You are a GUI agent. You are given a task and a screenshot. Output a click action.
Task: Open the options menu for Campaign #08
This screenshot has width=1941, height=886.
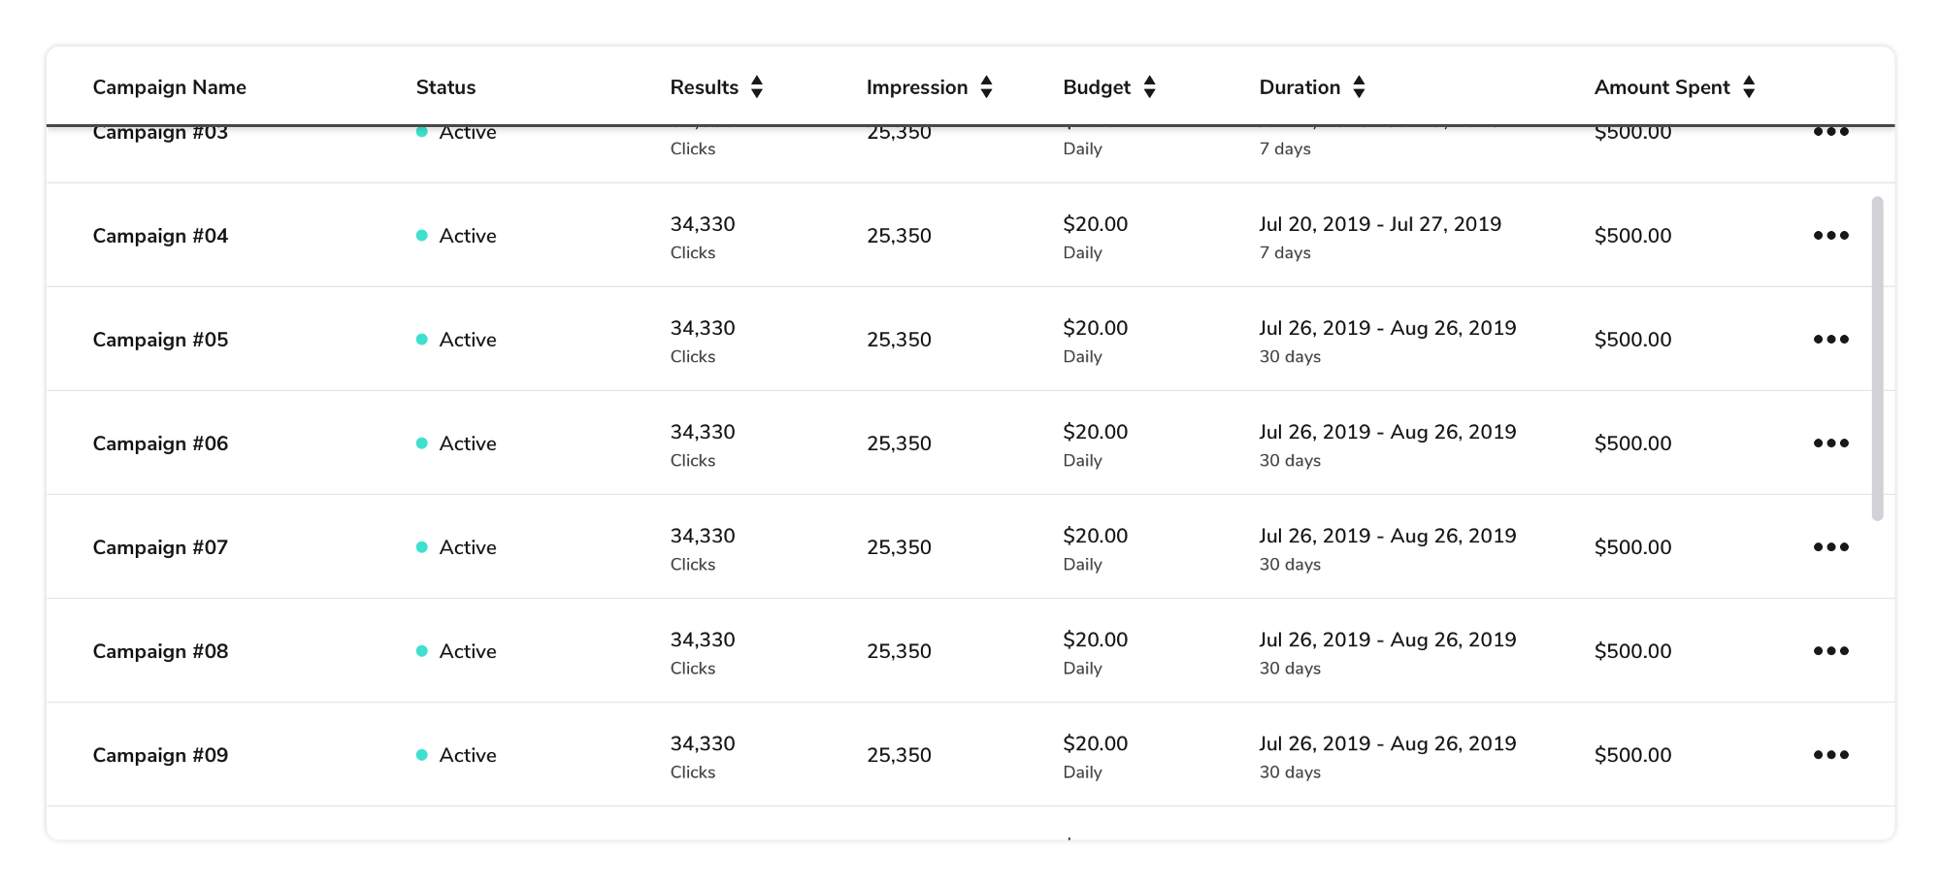click(x=1830, y=651)
